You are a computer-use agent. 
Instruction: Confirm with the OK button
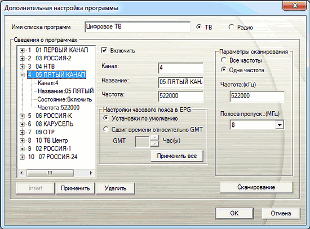234,213
